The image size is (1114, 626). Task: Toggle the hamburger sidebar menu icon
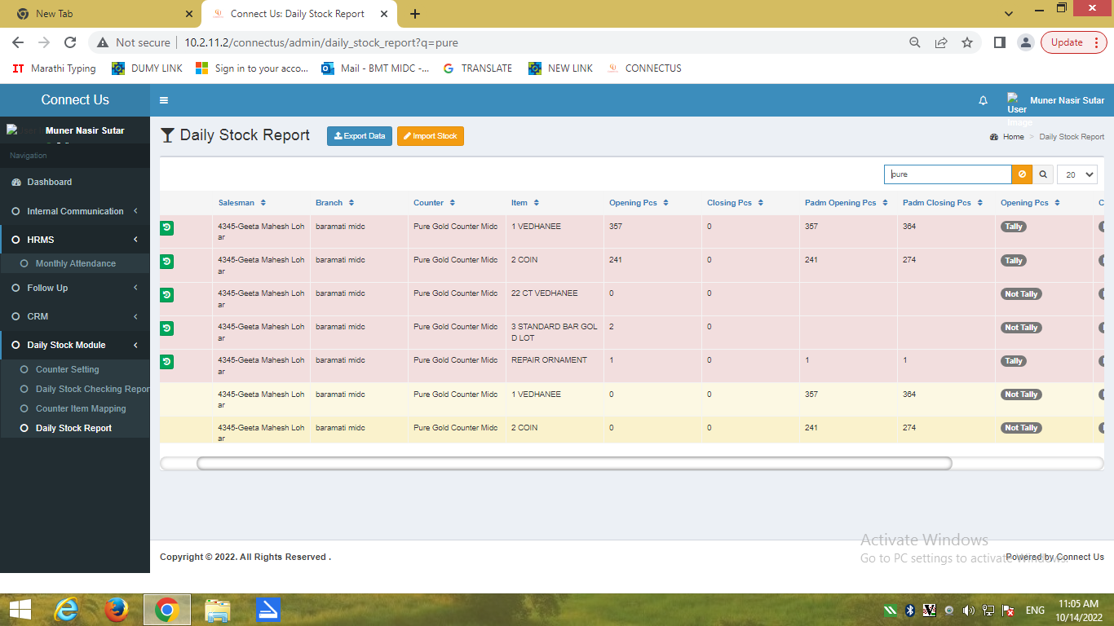tap(164, 100)
